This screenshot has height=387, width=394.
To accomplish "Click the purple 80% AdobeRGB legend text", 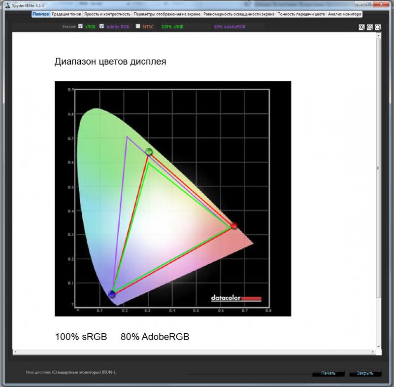I will click(x=230, y=27).
